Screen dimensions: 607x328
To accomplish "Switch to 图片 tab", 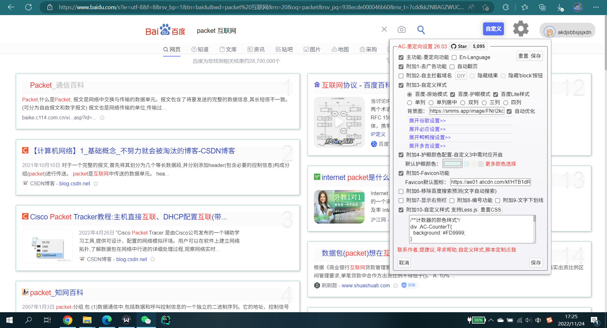I will click(x=312, y=49).
